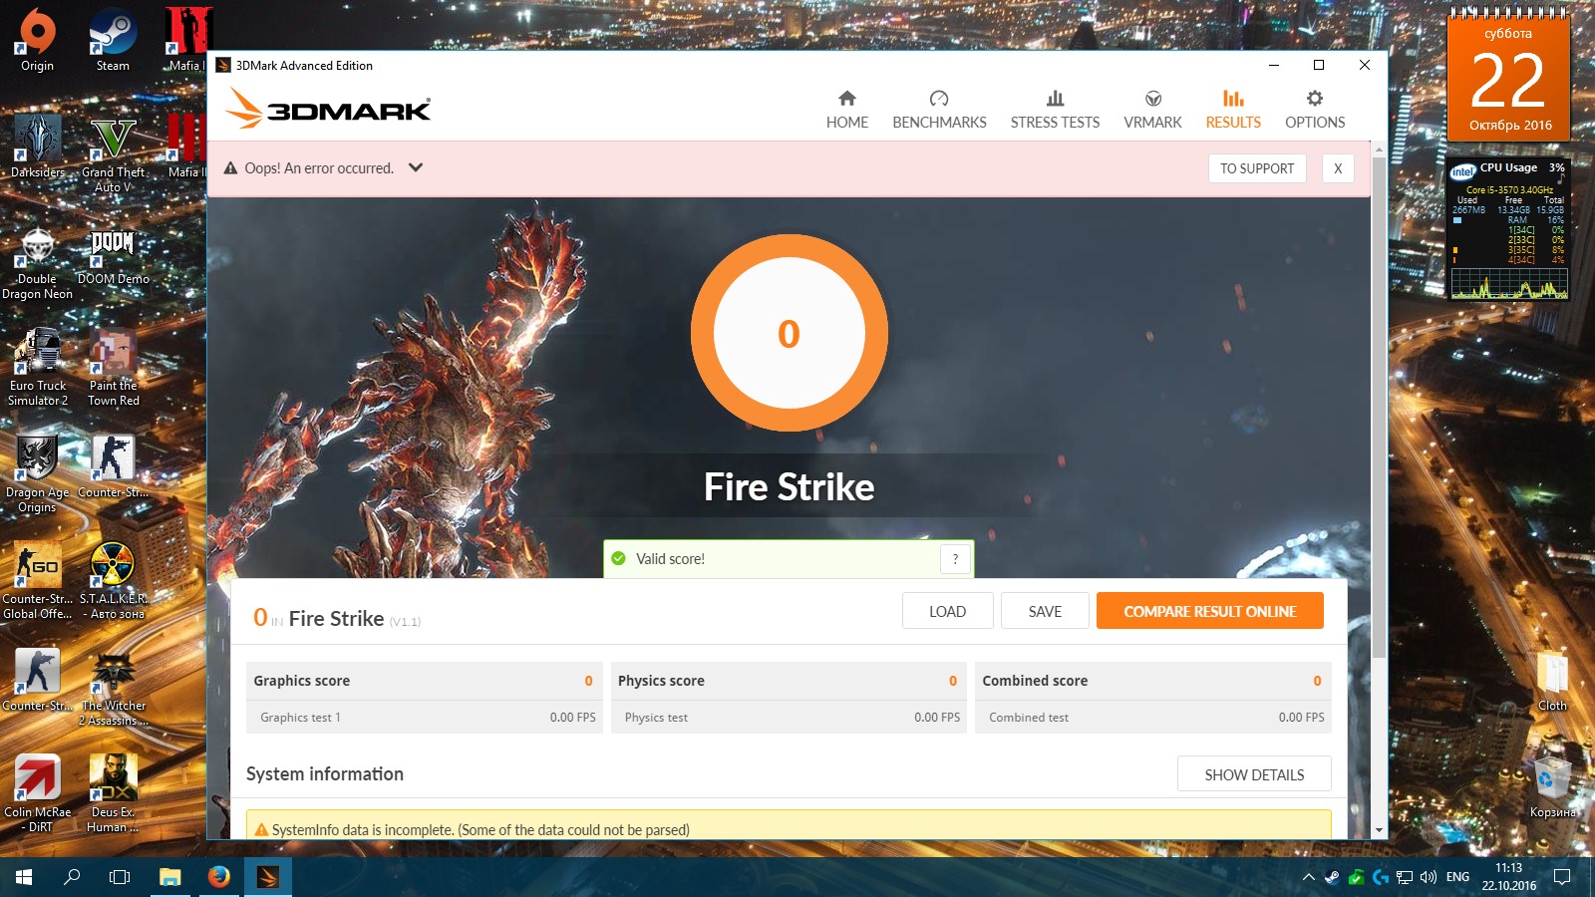
Task: Select the Counter-Strike Global Offensive icon
Action: click(x=37, y=581)
